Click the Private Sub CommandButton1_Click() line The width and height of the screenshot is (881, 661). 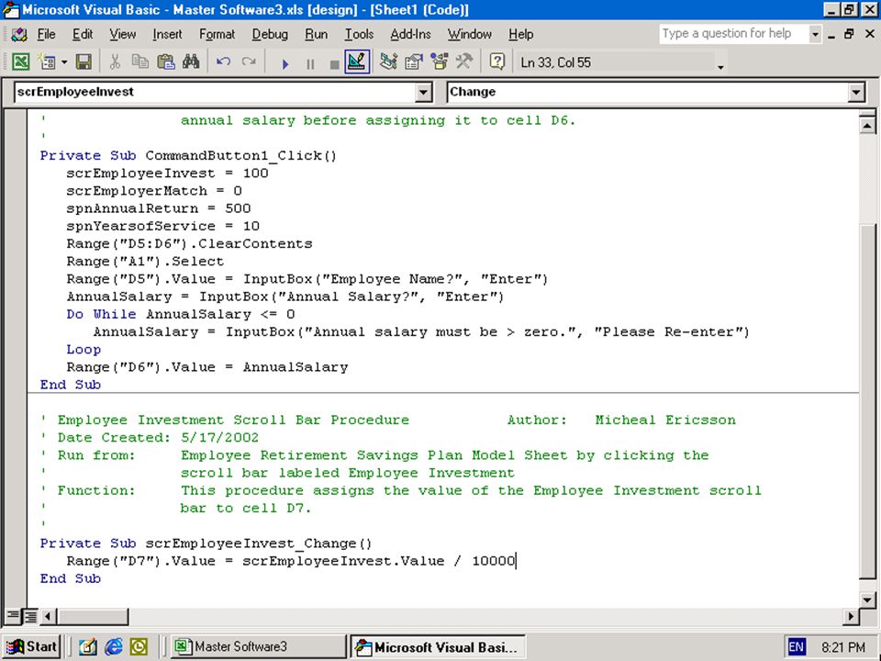tap(188, 156)
